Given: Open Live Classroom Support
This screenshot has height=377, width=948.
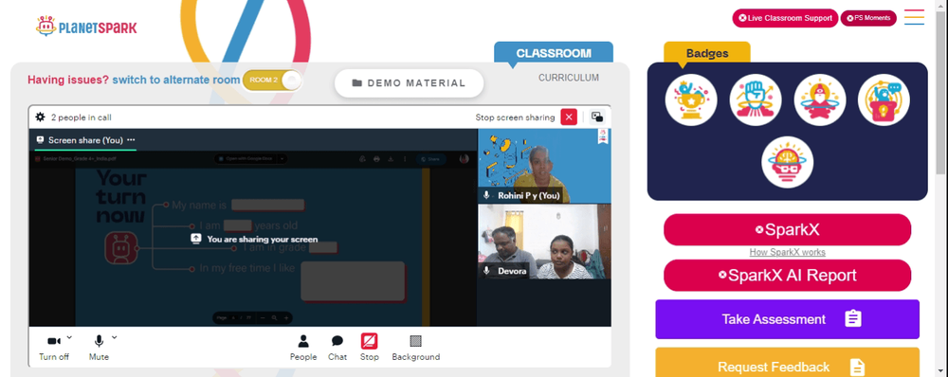Looking at the screenshot, I should (x=785, y=18).
